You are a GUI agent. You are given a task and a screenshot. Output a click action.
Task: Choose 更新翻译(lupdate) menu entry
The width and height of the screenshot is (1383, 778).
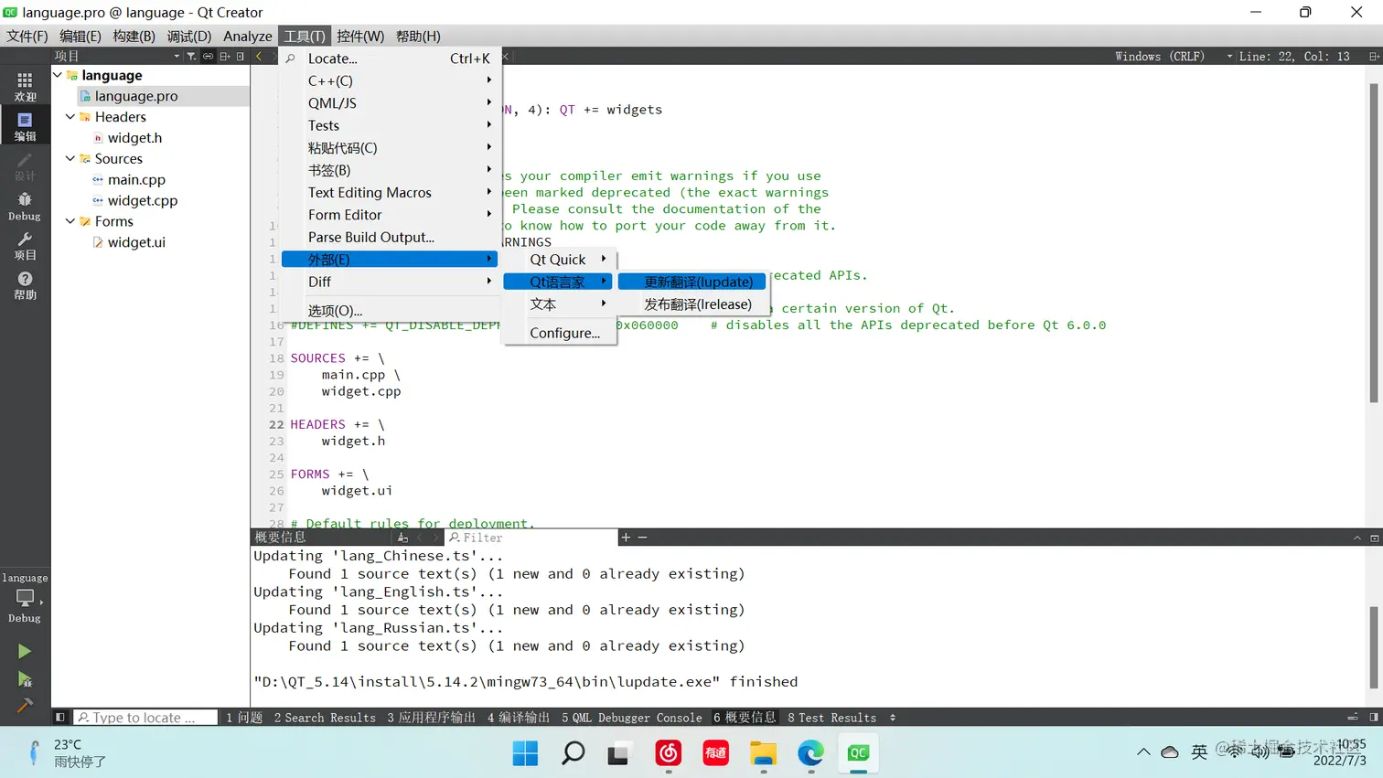tap(692, 282)
